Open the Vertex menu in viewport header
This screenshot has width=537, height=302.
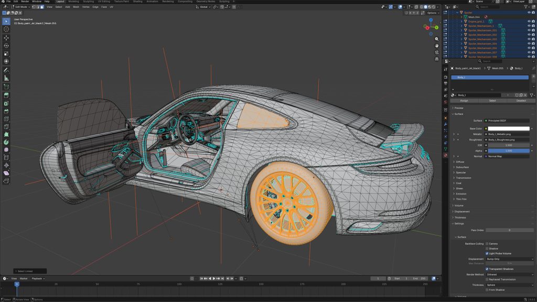[85, 7]
